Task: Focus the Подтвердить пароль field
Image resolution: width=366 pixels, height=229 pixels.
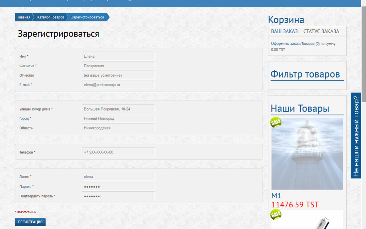Action: point(118,196)
